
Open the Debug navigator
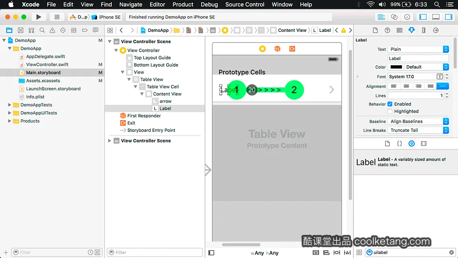74,30
